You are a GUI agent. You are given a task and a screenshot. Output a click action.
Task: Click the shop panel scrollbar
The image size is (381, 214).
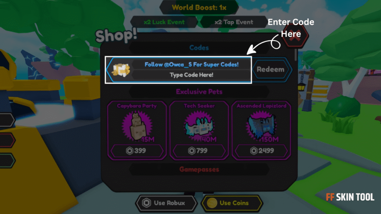[x=295, y=55]
